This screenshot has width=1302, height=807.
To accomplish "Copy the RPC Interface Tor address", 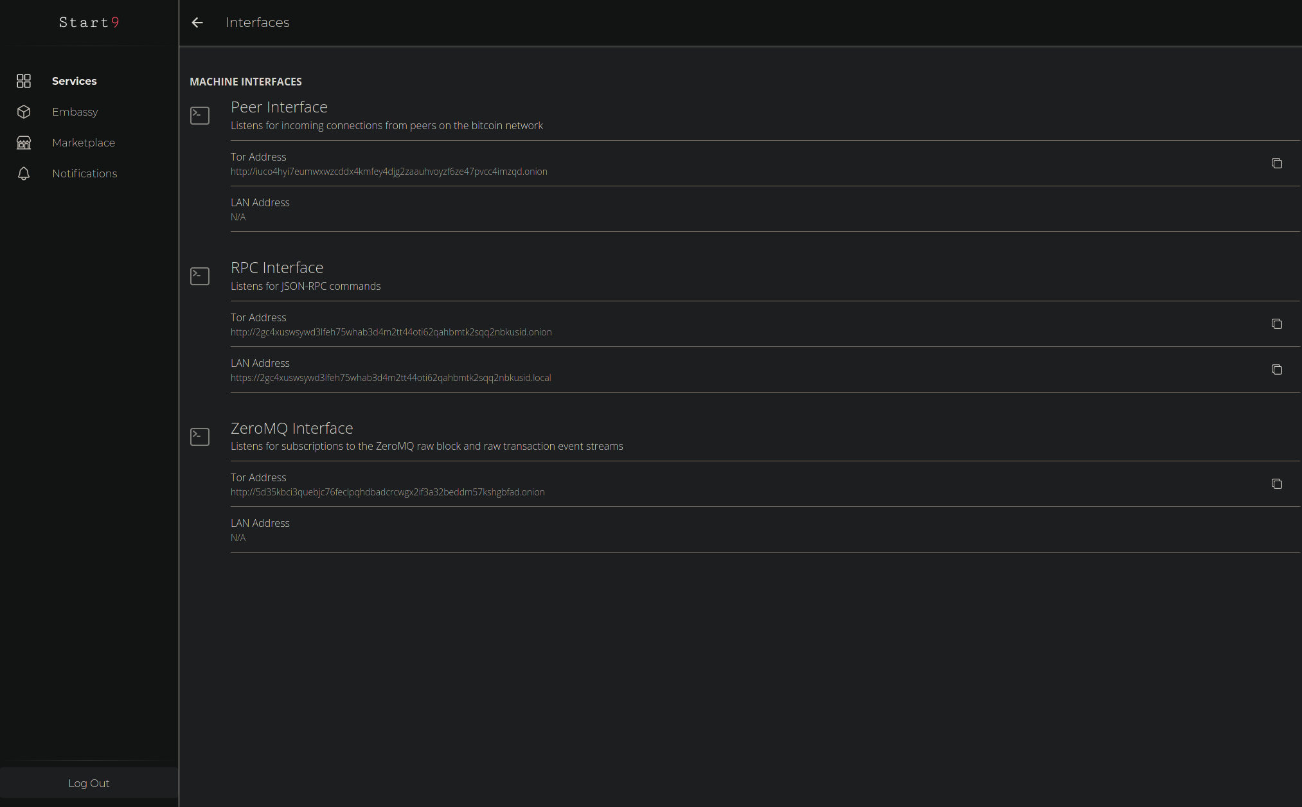I will coord(1276,324).
